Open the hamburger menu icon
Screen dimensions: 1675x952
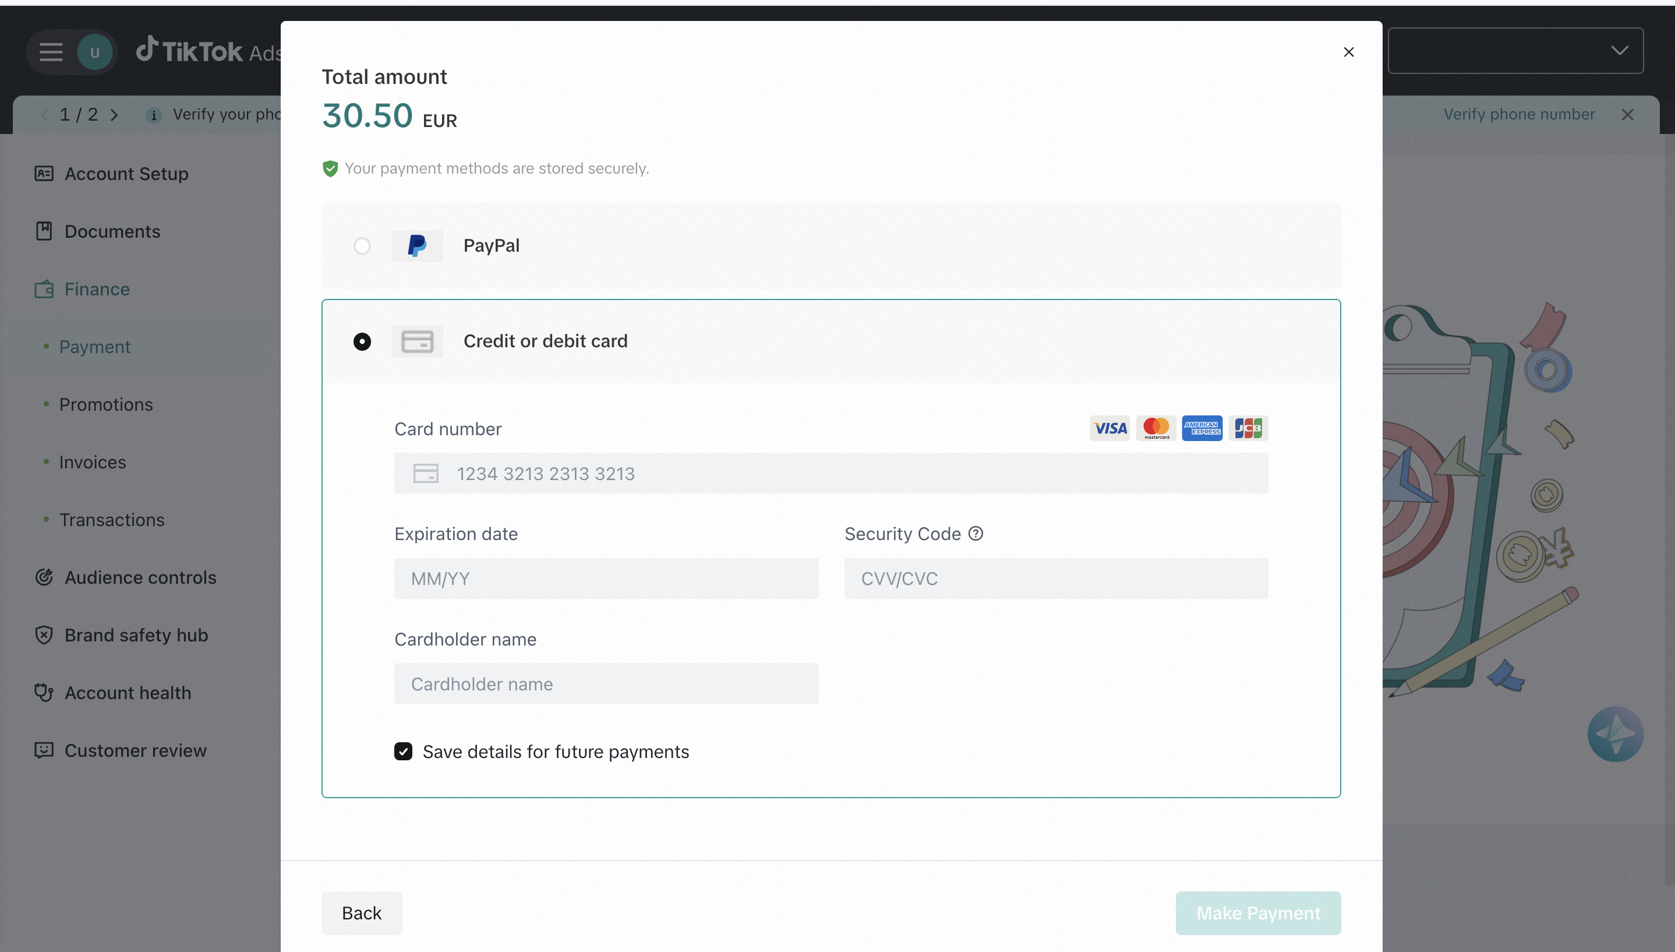pos(50,52)
